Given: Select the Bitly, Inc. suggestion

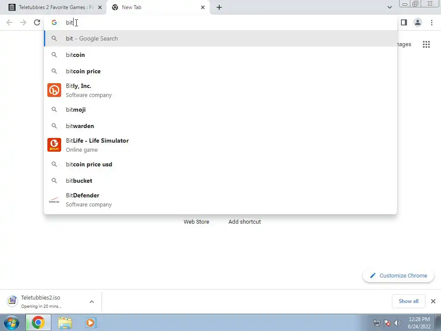Looking at the screenshot, I should (220, 91).
